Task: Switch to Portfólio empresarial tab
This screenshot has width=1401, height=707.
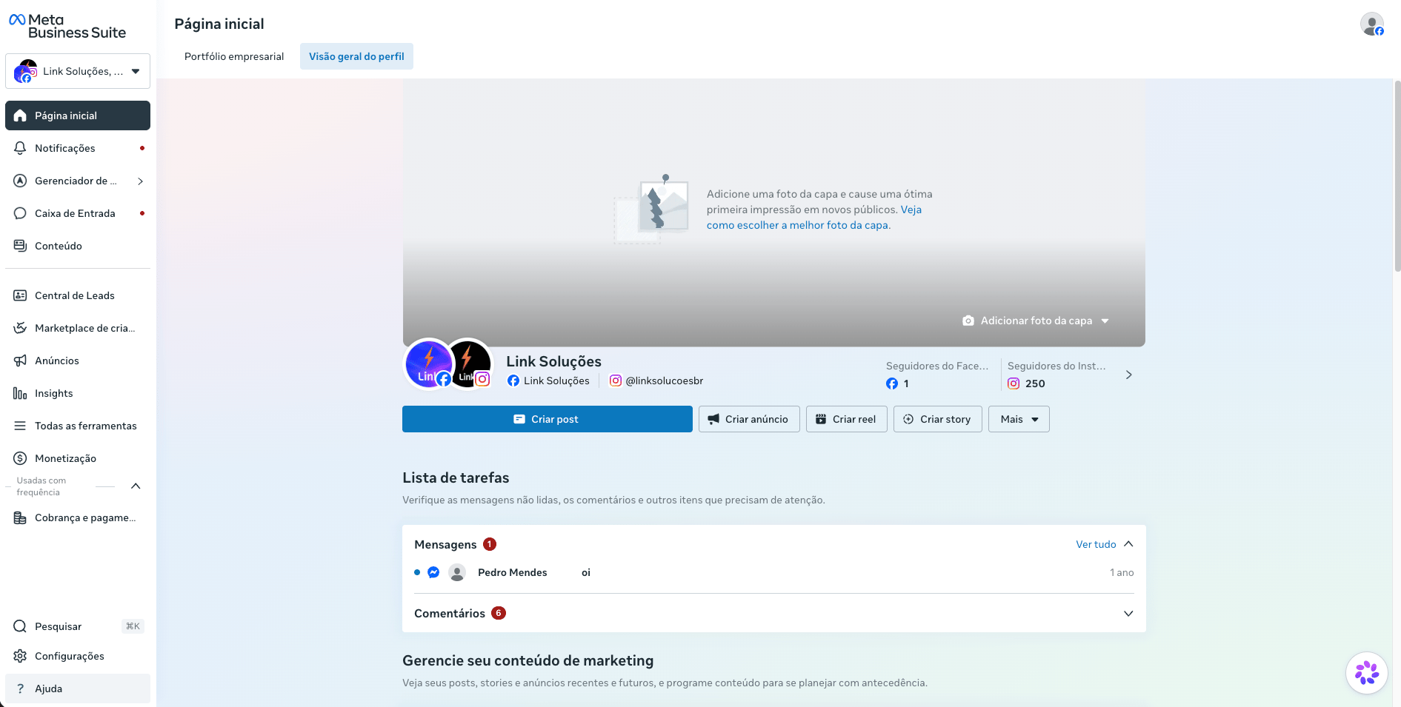Action: 234,56
